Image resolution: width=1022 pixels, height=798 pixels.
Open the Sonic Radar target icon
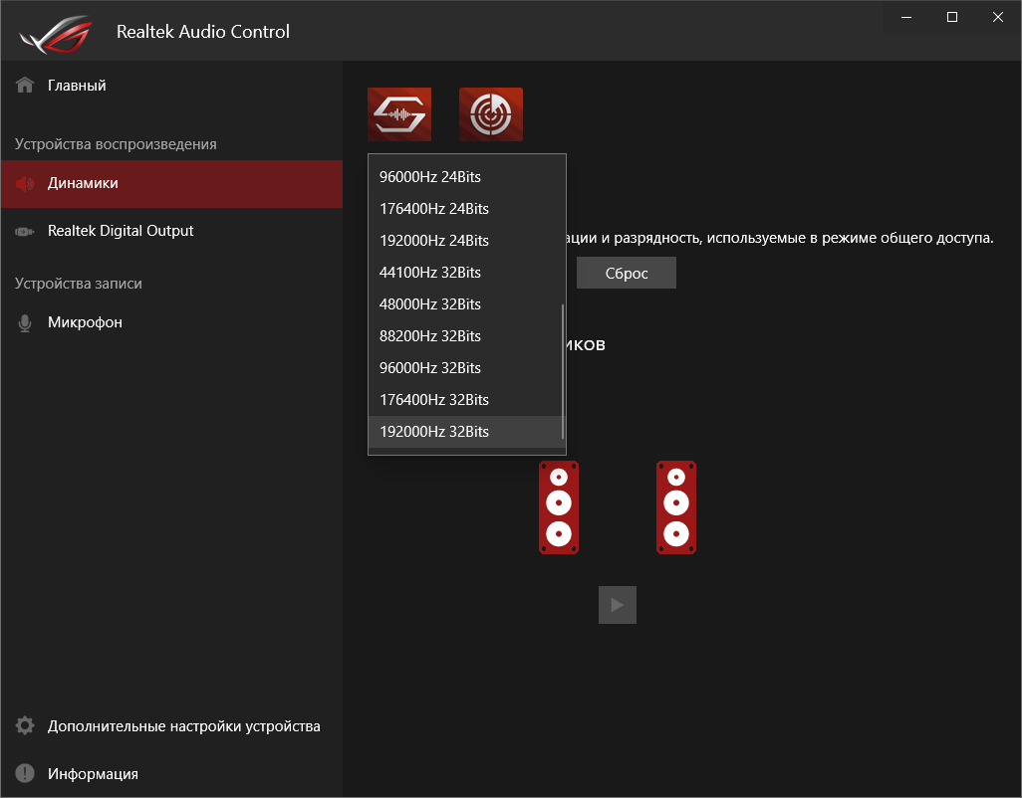click(x=491, y=113)
